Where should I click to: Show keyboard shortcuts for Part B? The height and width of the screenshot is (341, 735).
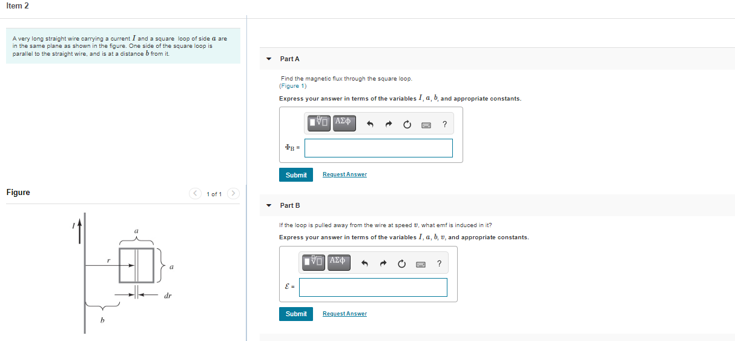(x=420, y=264)
